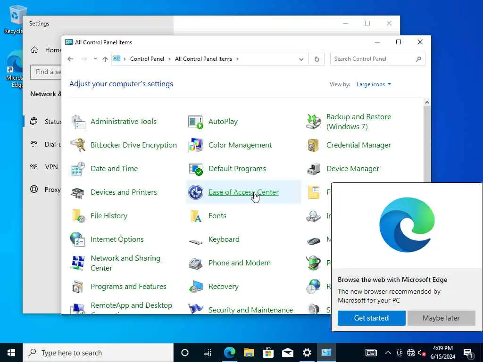Open Credential Manager icon

pos(314,145)
